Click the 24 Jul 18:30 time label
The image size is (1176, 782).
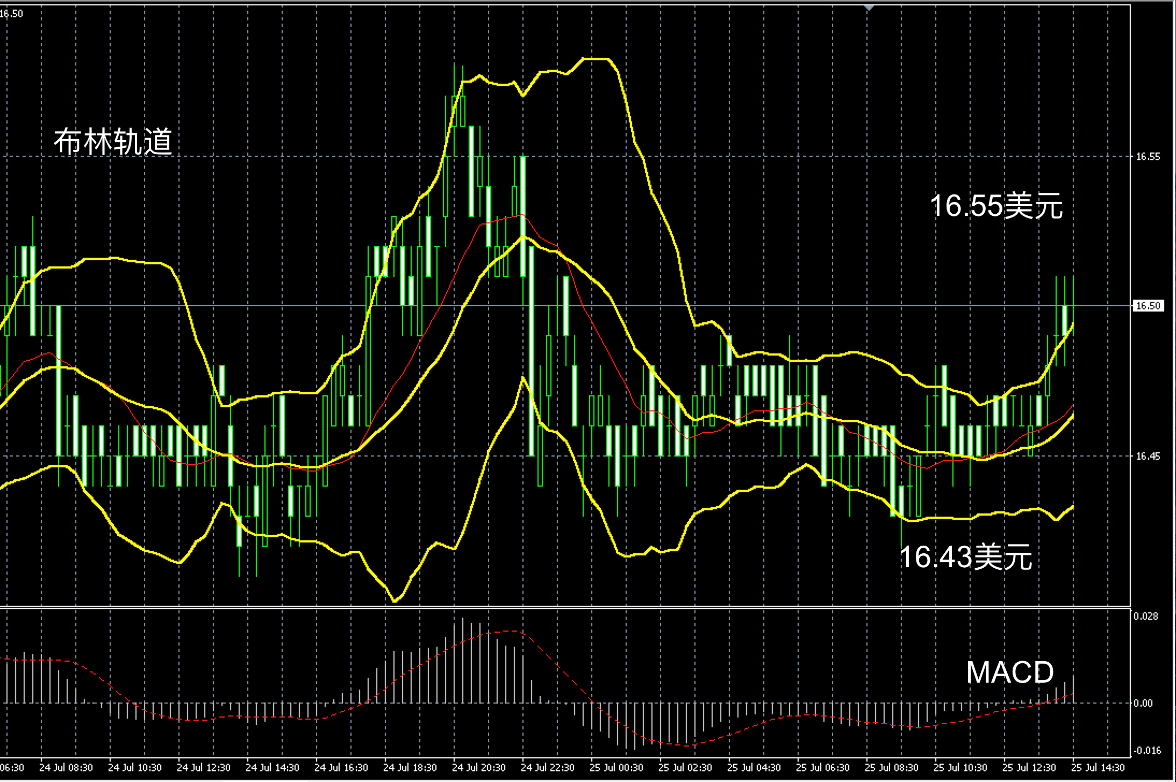tap(410, 767)
